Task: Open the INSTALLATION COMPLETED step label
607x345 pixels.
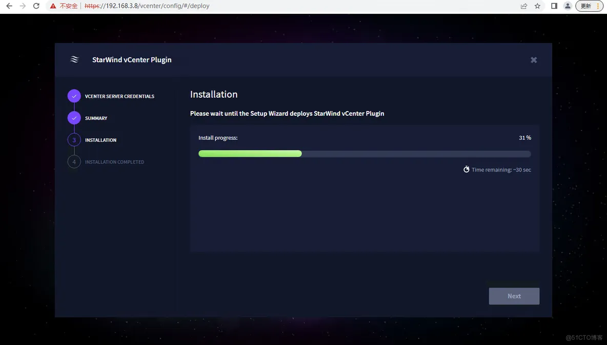Action: coord(115,162)
